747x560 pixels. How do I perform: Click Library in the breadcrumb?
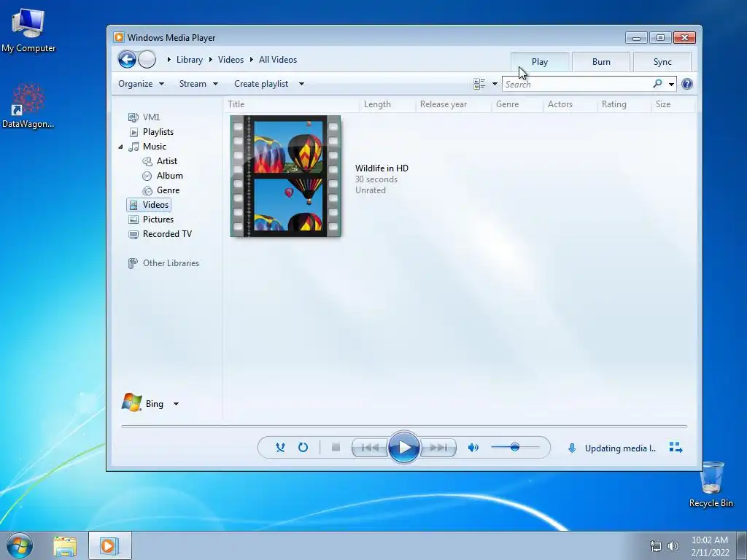click(190, 60)
